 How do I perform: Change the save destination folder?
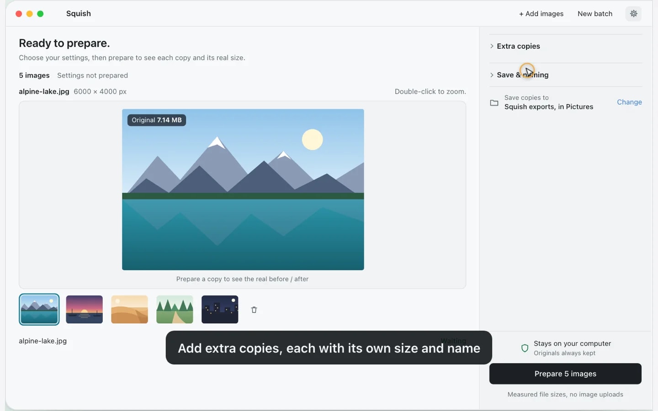[x=629, y=102]
